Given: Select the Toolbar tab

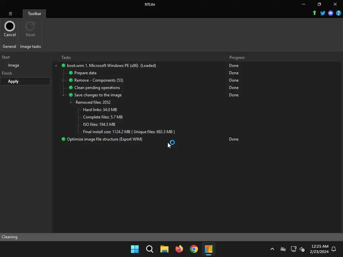Looking at the screenshot, I should pos(35,13).
